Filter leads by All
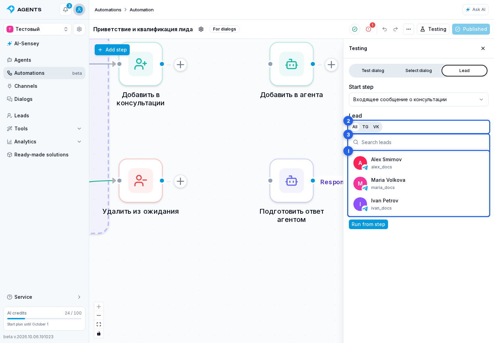Screen dimensions: 494x343 tap(355, 127)
